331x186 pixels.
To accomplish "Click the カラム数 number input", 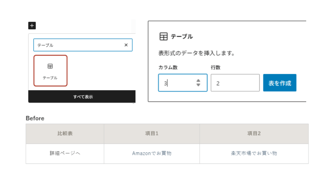I will [183, 83].
